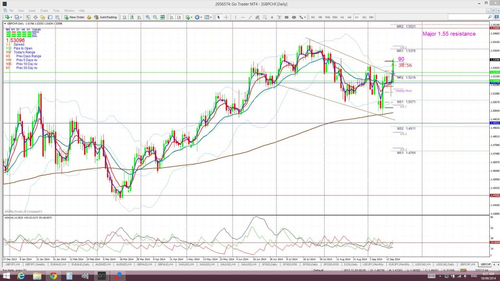Screen dimensions: 500x281
Task: Switch chart to line chart type
Action: pyautogui.click(x=139, y=17)
